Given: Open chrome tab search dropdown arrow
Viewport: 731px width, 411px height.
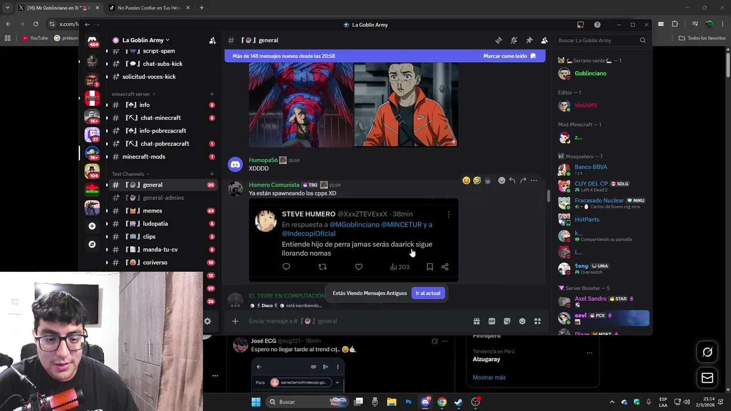Looking at the screenshot, I should tap(7, 8).
